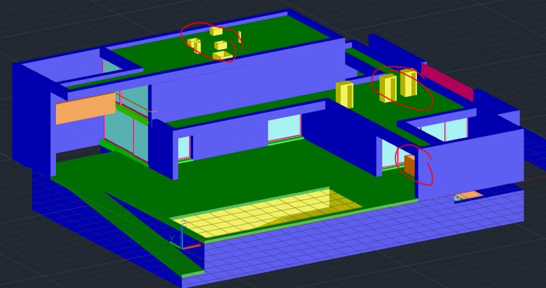Select the orange door in right room
546x288 pixels.
[409, 166]
